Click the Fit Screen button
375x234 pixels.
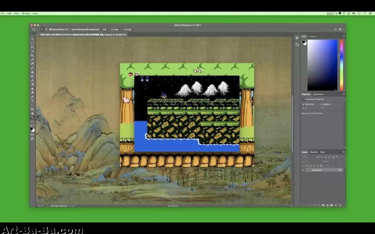[115, 30]
